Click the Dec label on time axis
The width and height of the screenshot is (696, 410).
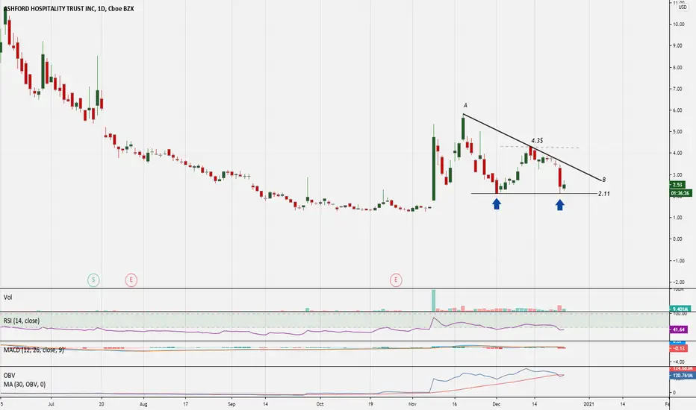(x=497, y=404)
